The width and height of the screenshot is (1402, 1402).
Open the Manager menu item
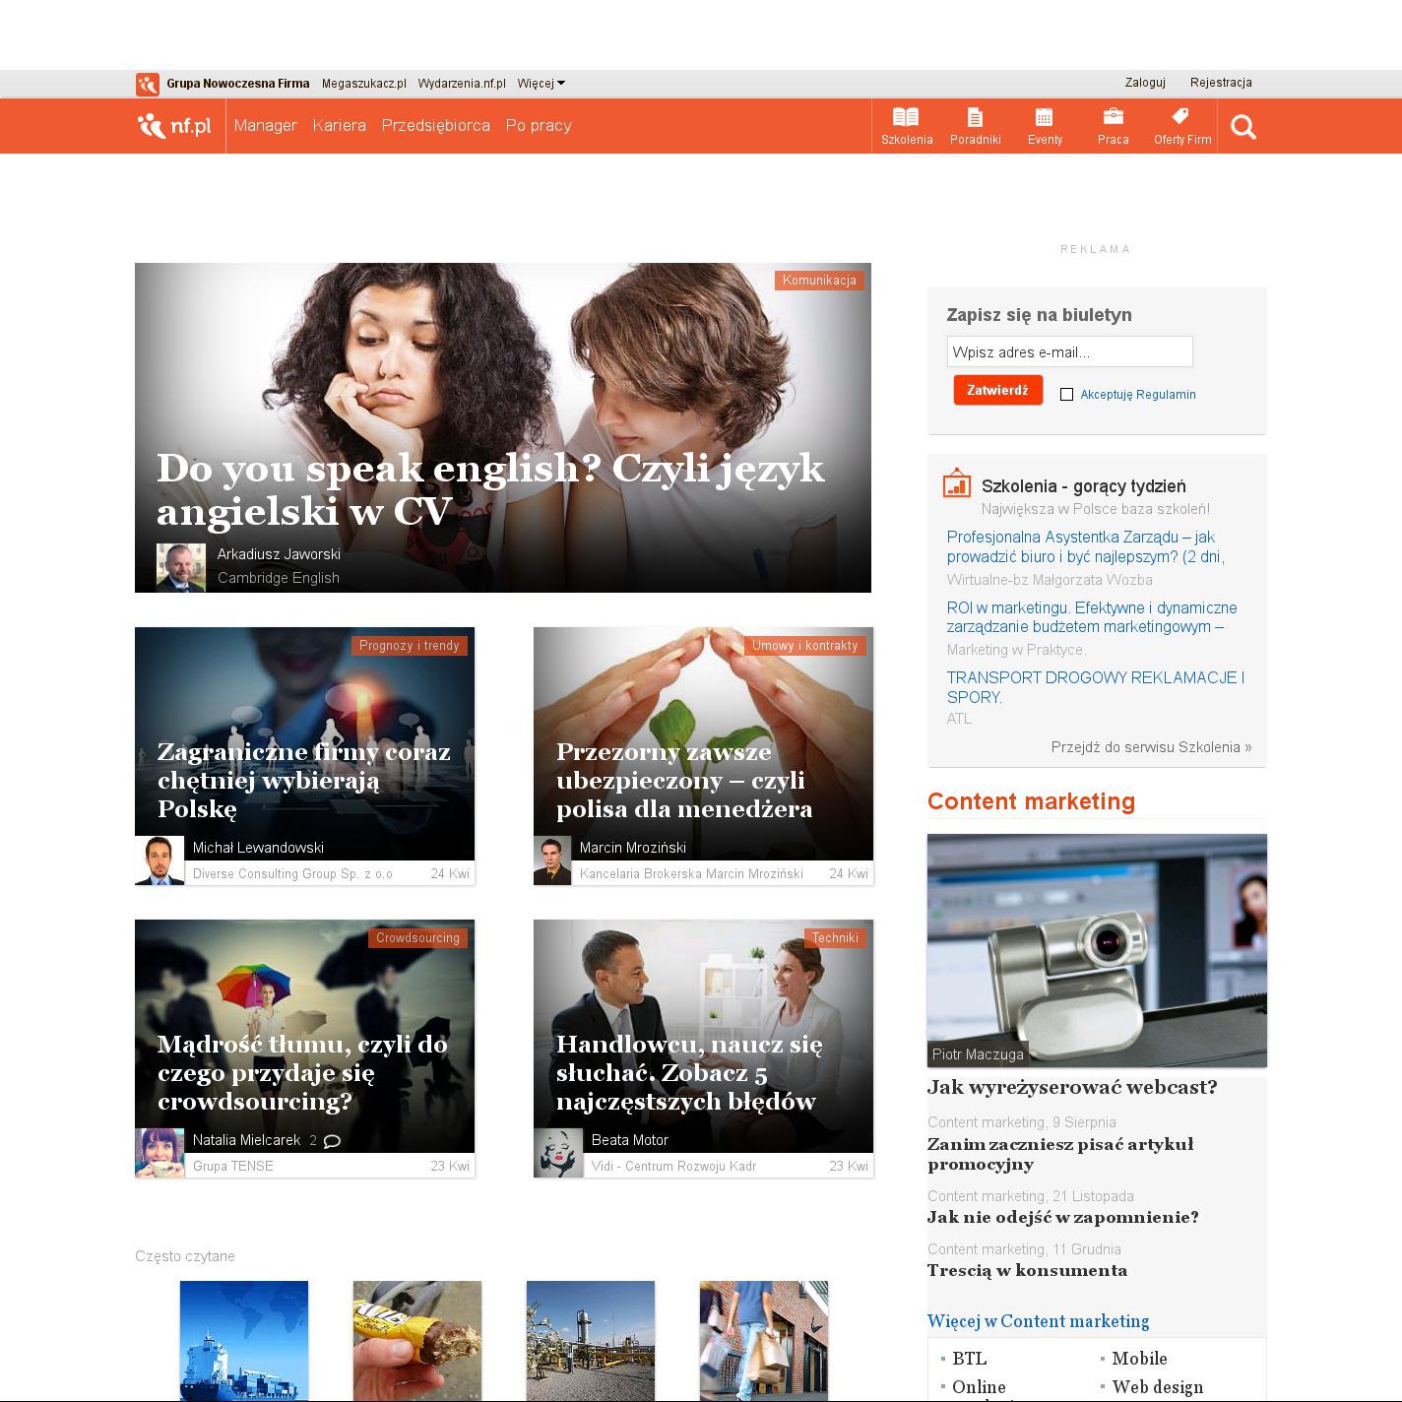click(x=265, y=126)
